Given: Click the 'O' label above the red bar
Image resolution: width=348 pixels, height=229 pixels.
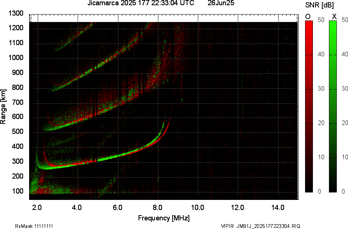Looking at the screenshot, I should point(308,17).
